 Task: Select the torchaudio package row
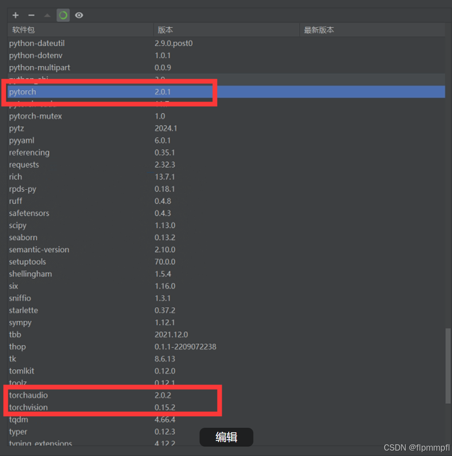point(226,395)
